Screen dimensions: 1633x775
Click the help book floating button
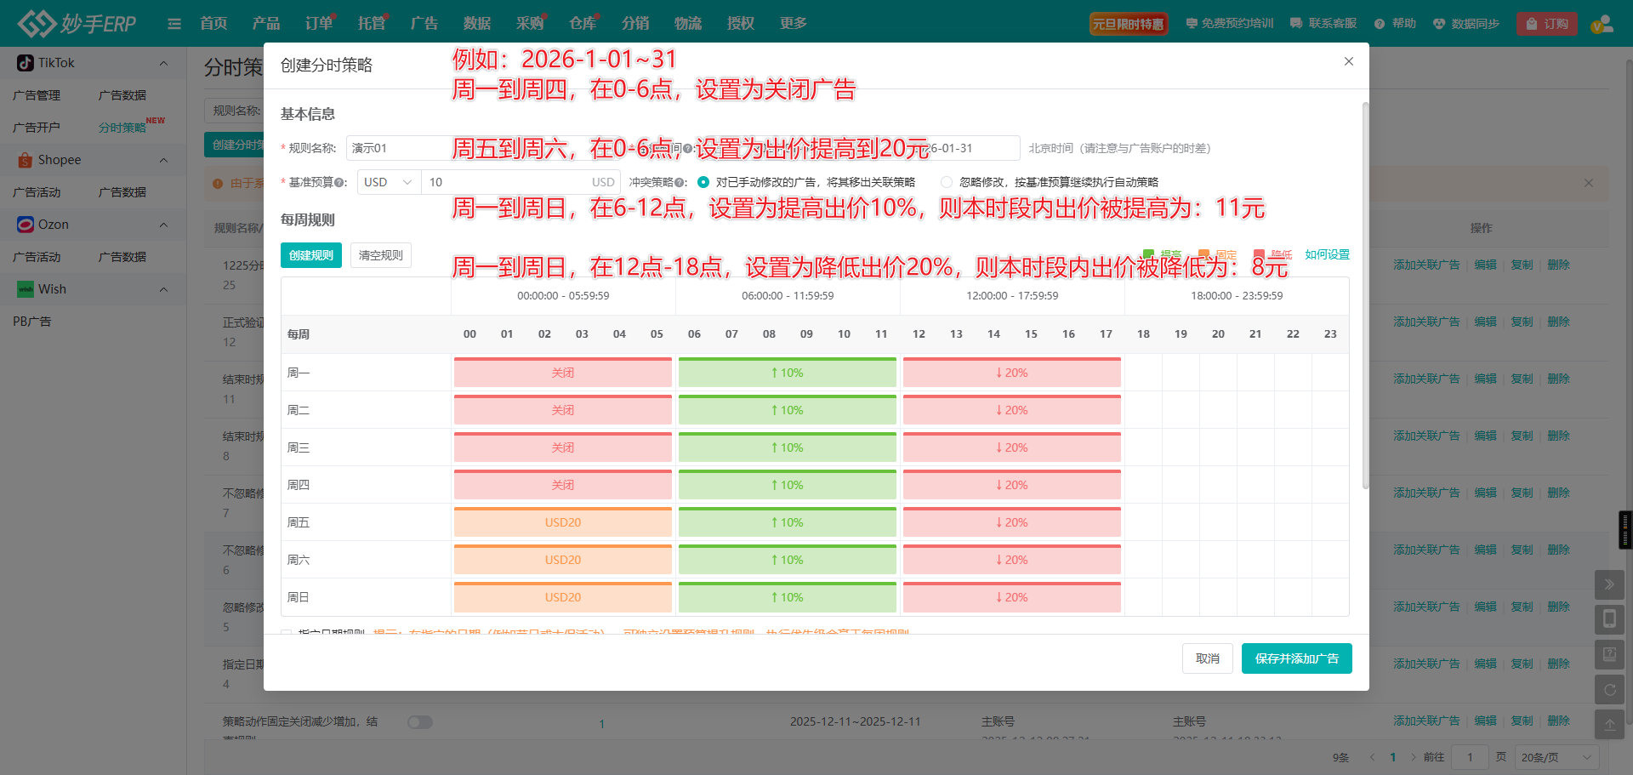point(1609,654)
